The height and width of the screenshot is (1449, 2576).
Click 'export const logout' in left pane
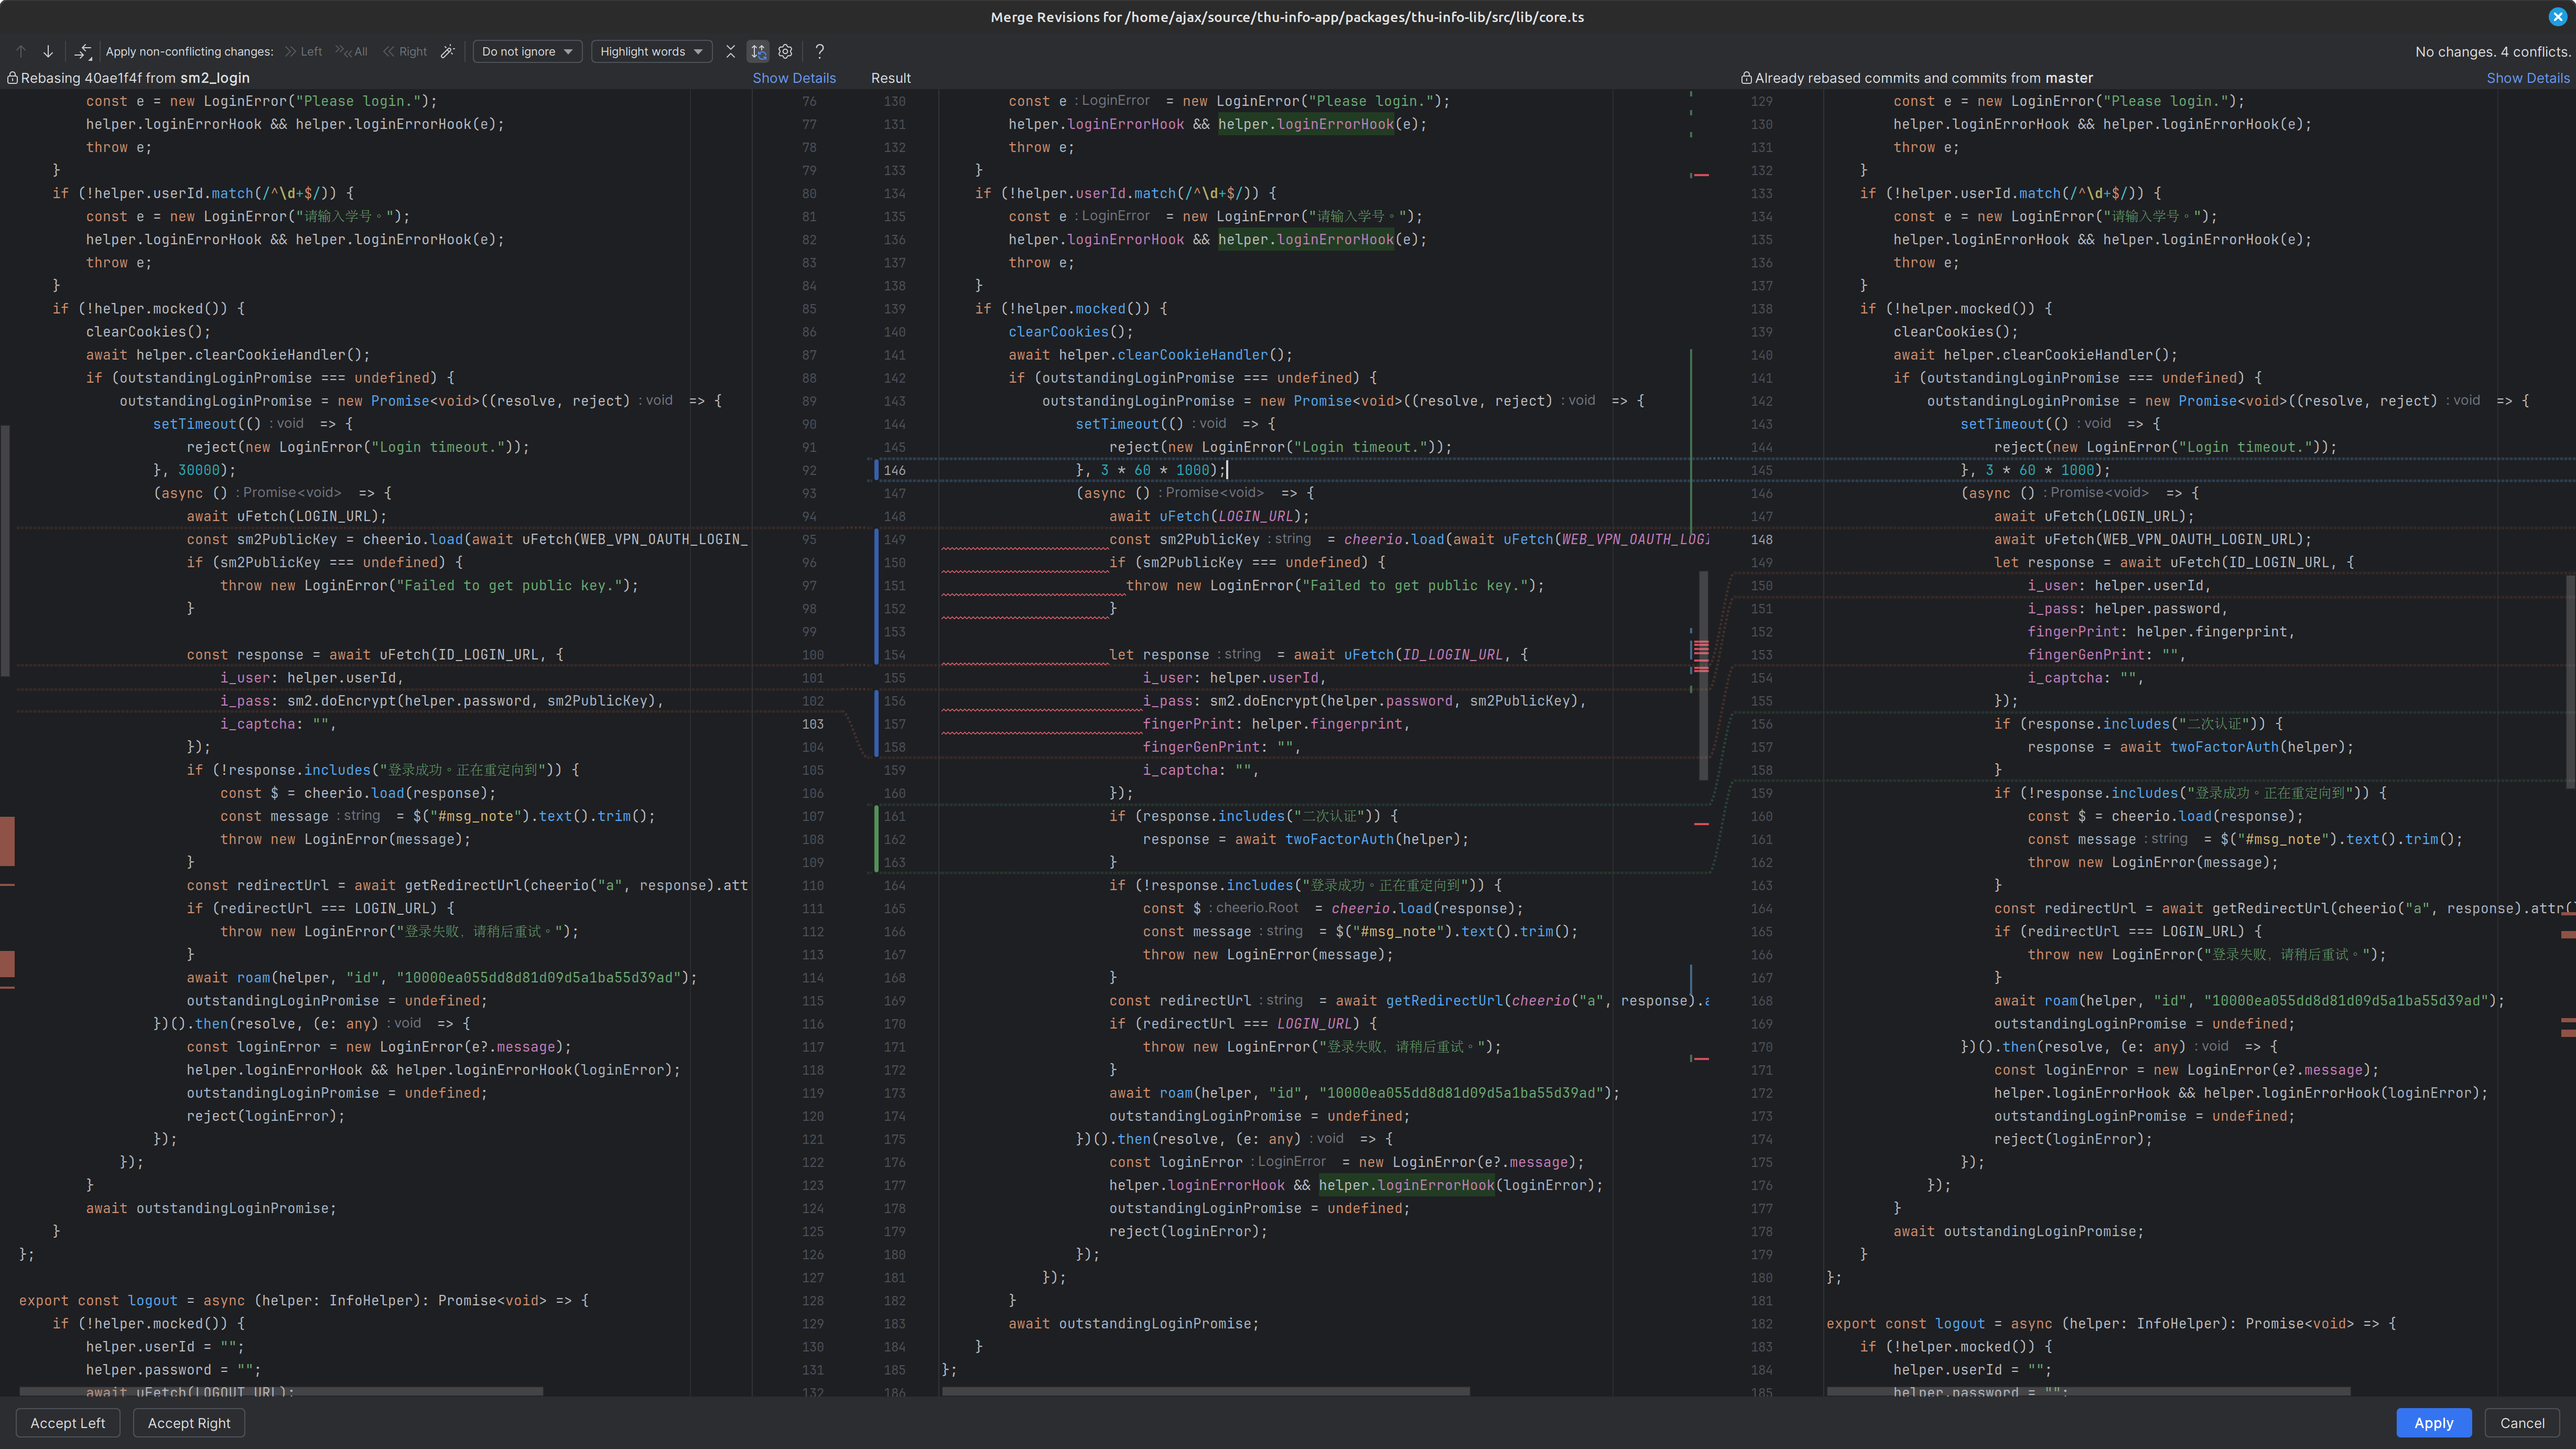98,1300
